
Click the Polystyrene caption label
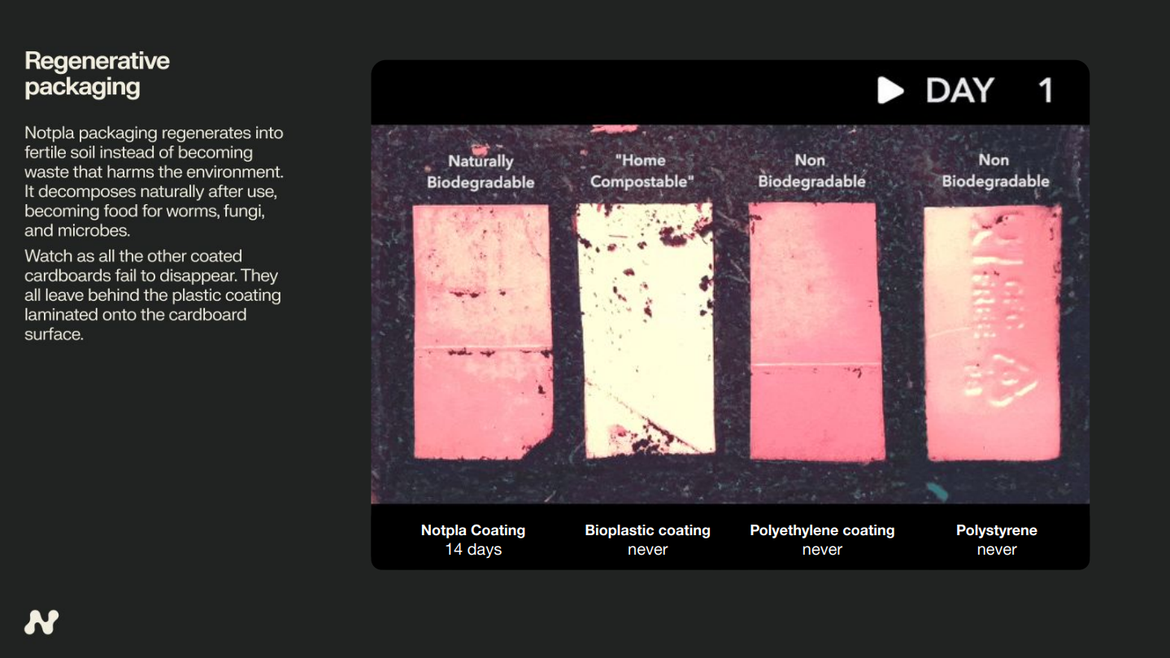click(x=997, y=530)
